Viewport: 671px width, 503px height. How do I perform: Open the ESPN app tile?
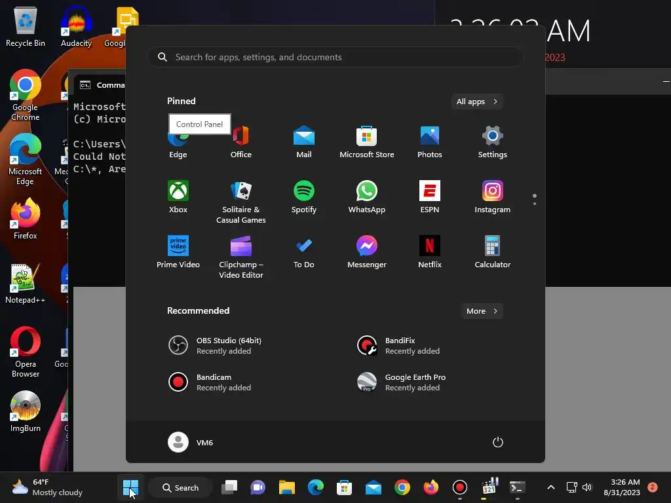430,197
